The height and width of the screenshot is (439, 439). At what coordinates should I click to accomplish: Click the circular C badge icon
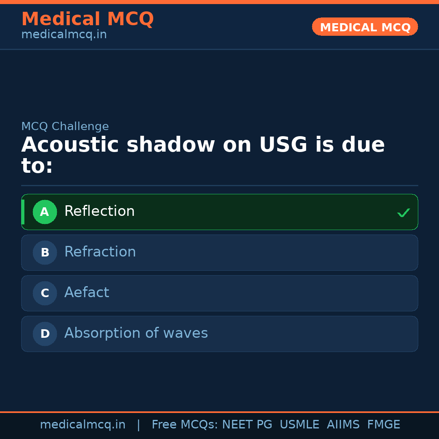45,293
